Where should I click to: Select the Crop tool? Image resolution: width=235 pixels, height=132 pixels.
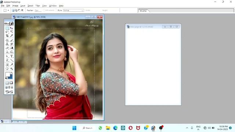[x=7, y=36]
